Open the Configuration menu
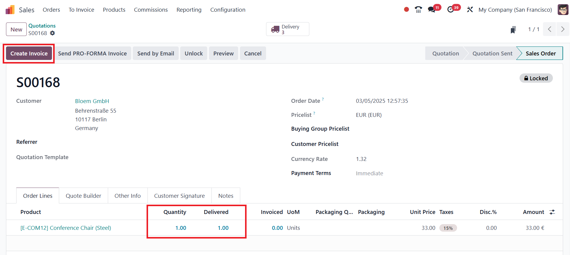The height and width of the screenshot is (255, 570). 228,10
